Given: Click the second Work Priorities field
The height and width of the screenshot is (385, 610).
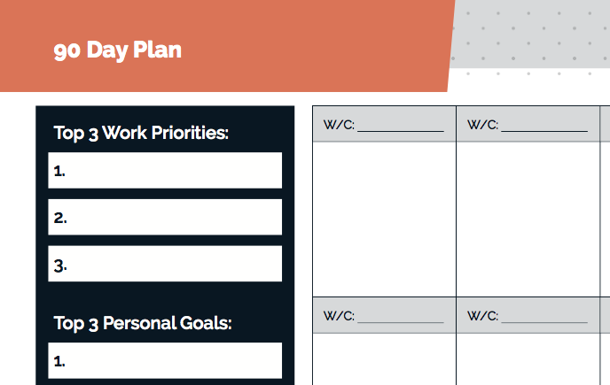Looking at the screenshot, I should (x=165, y=217).
